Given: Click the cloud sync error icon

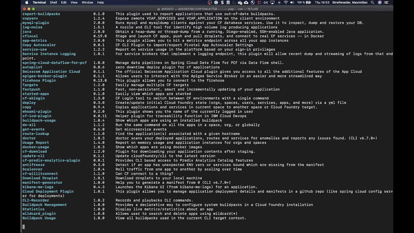Looking at the screenshot, I should coord(240,2).
